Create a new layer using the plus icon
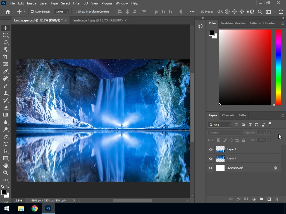Image resolution: width=286 pixels, height=214 pixels. point(269,199)
